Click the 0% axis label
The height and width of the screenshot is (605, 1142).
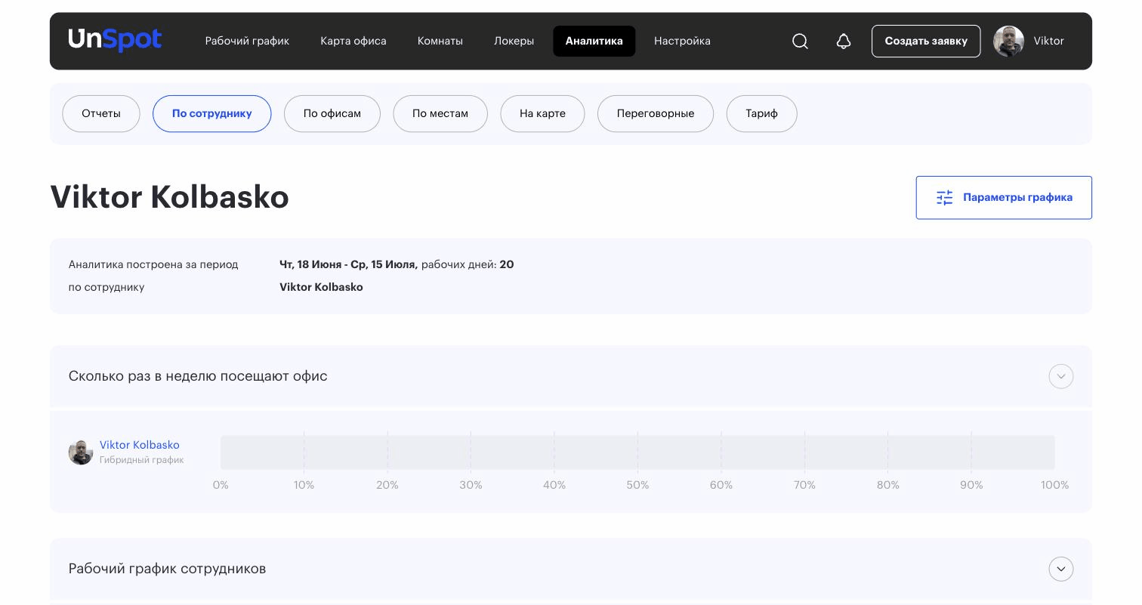221,485
